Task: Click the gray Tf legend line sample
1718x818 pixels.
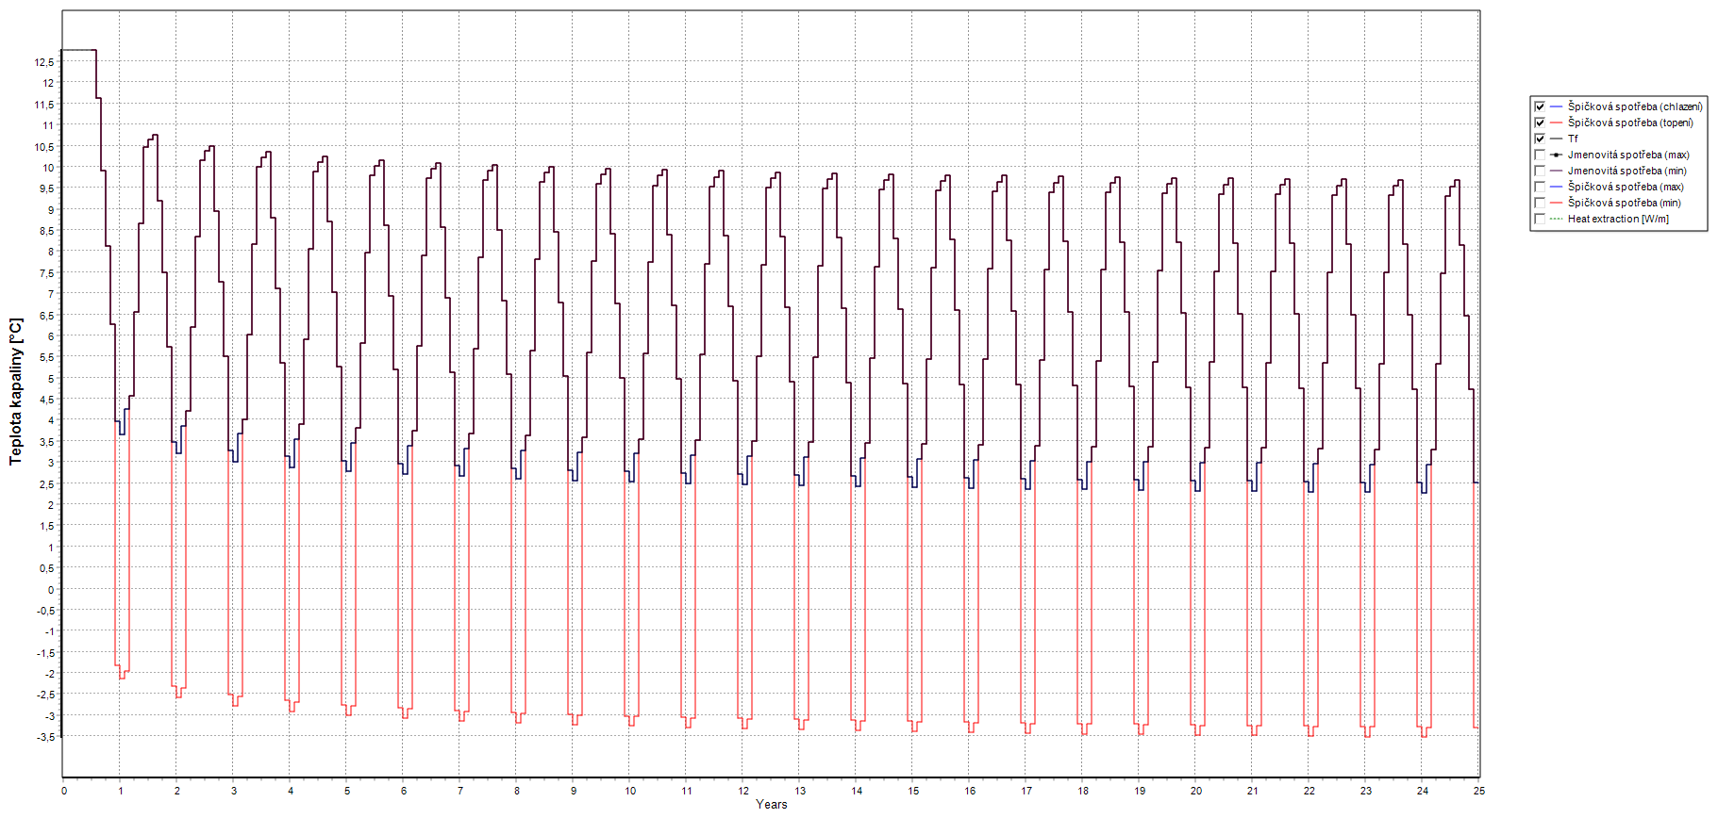Action: point(1556,139)
